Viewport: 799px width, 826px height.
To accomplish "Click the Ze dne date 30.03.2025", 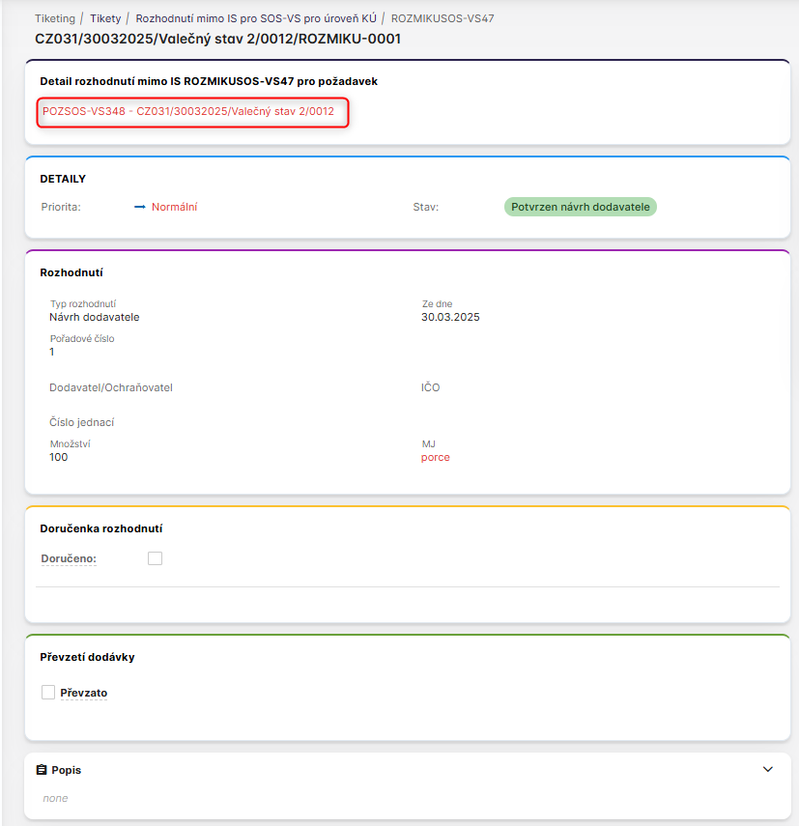I will 450,317.
